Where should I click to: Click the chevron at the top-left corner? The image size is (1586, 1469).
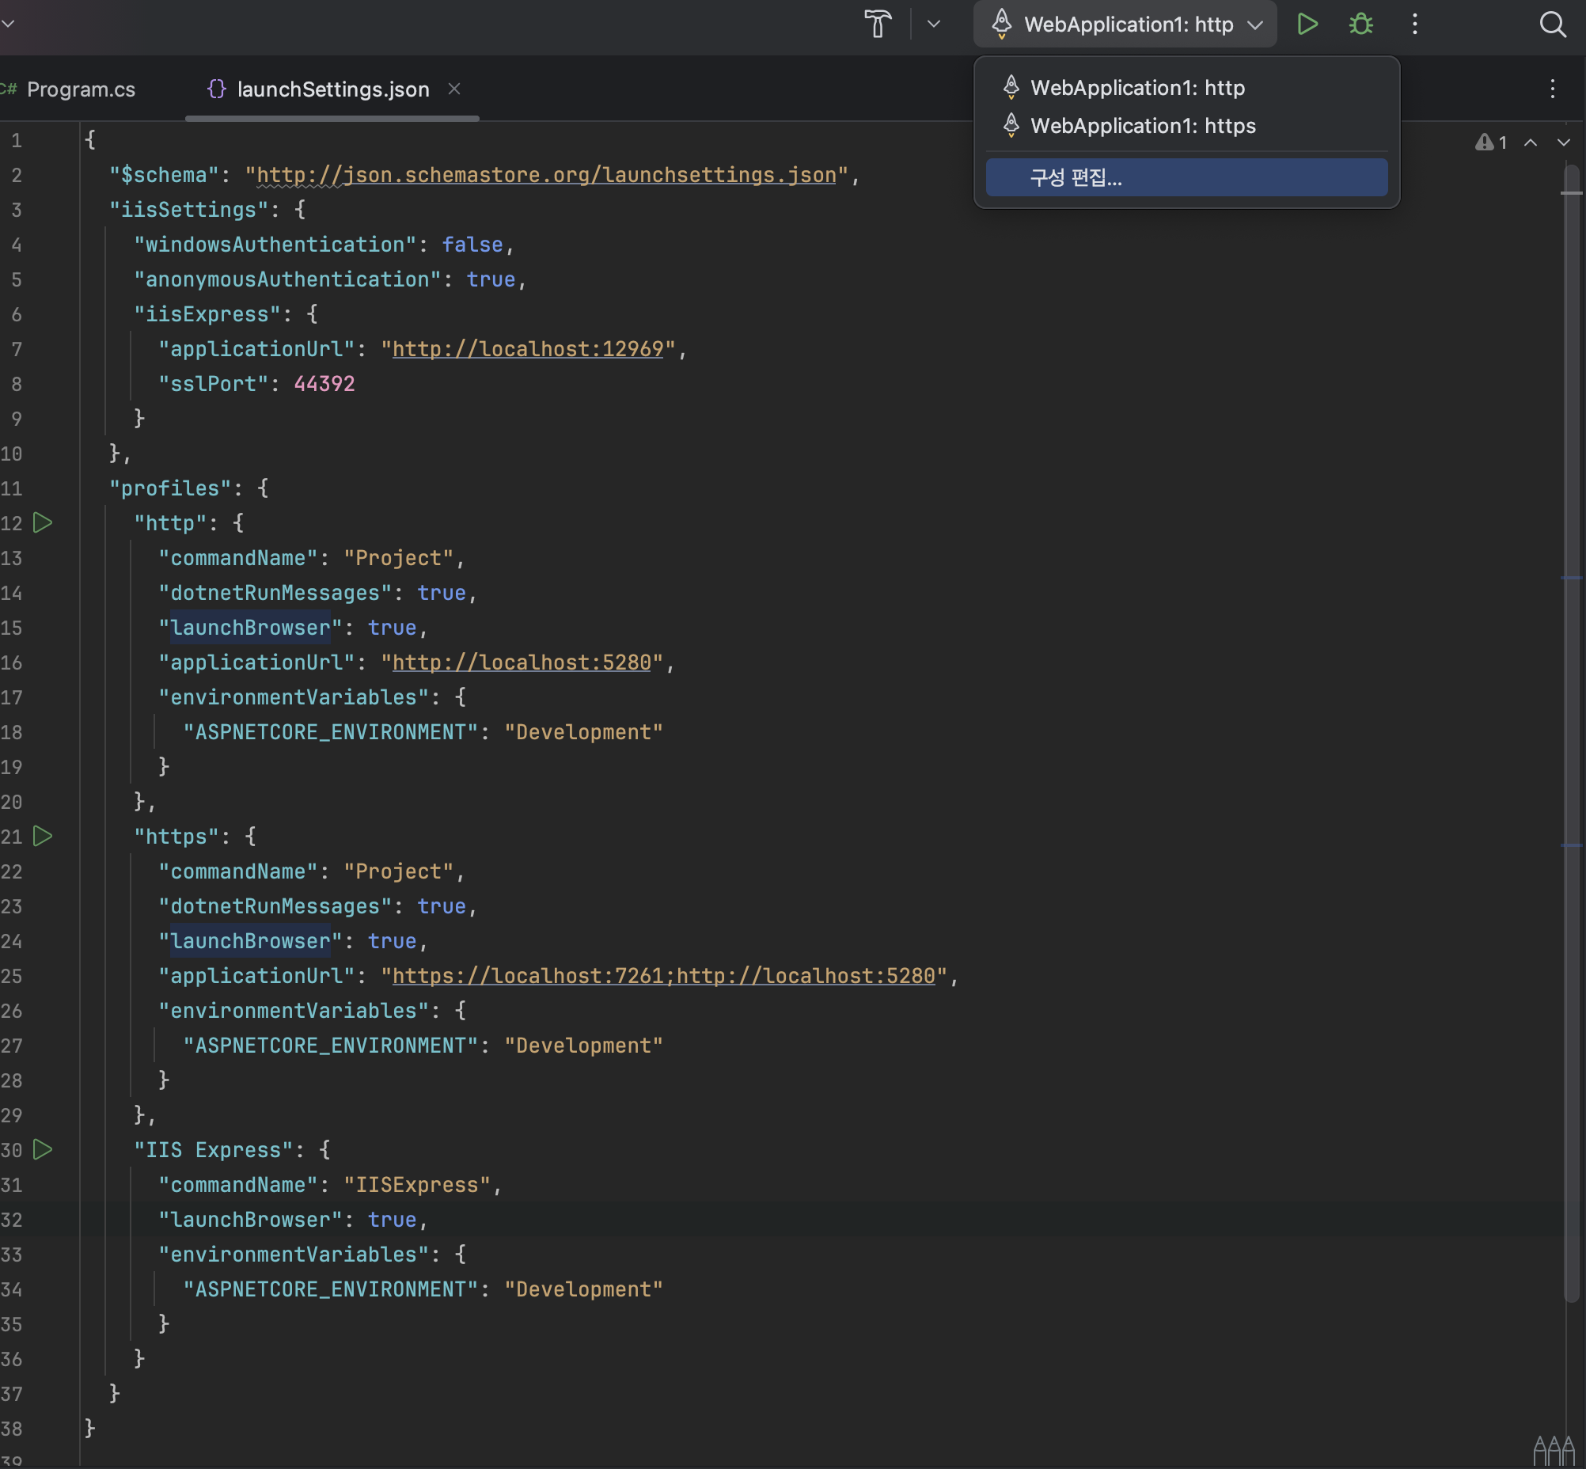[8, 23]
